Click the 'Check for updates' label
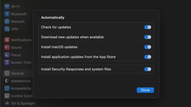Image resolution: width=191 pixels, height=107 pixels. [56, 27]
